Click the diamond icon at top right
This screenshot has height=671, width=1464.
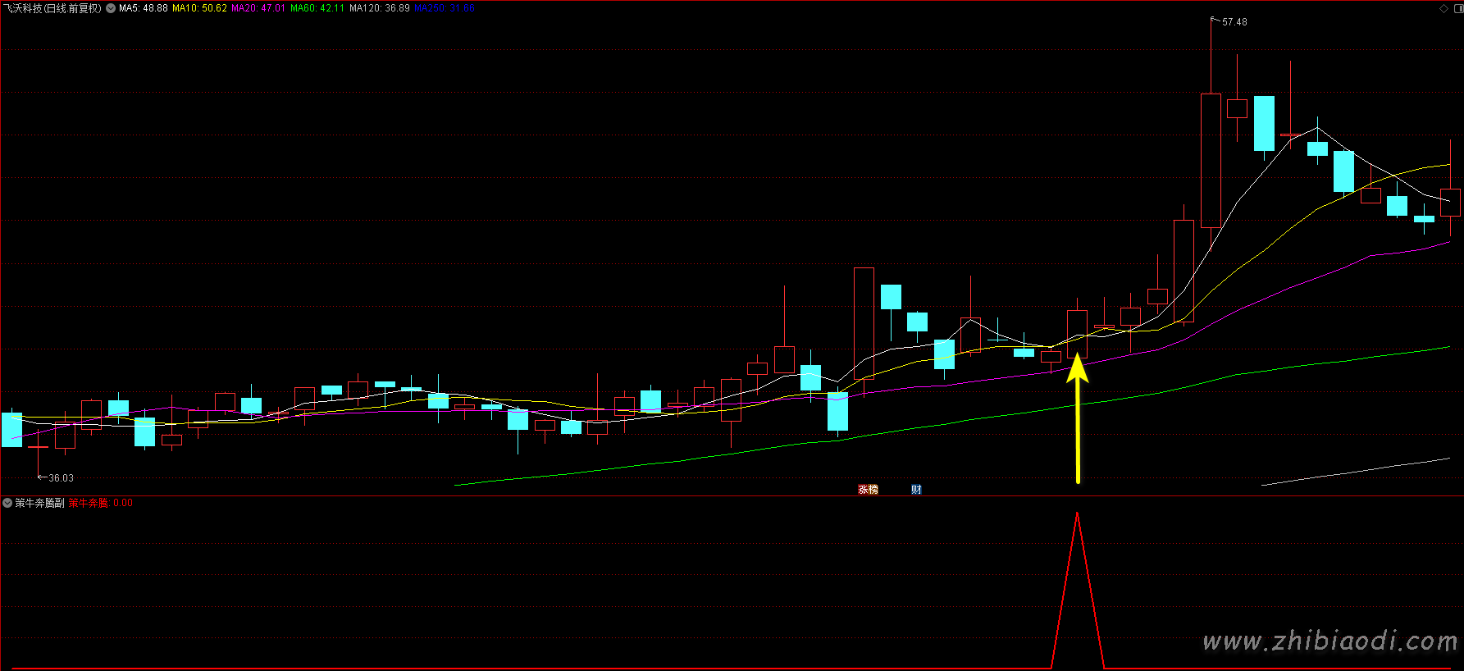tap(1444, 8)
